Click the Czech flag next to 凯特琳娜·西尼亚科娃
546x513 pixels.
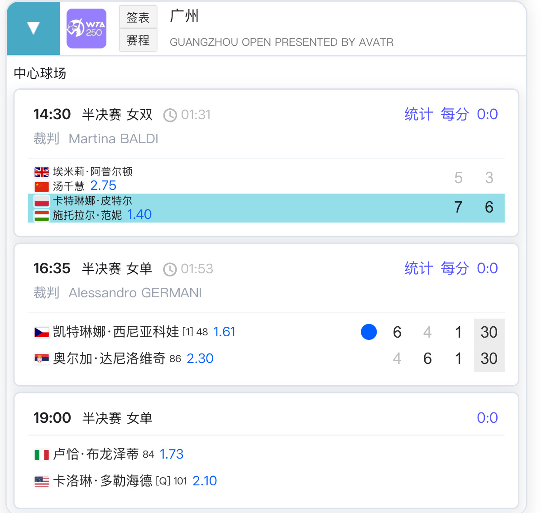tap(42, 333)
